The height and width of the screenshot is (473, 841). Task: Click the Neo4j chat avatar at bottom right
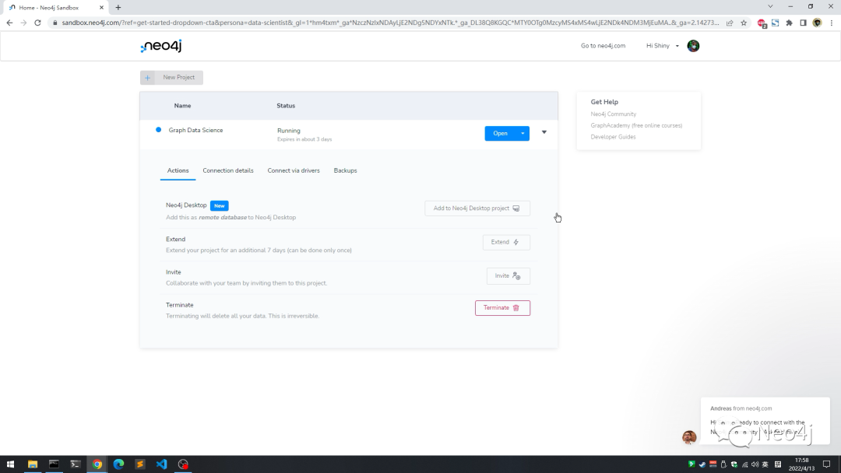[x=688, y=437]
